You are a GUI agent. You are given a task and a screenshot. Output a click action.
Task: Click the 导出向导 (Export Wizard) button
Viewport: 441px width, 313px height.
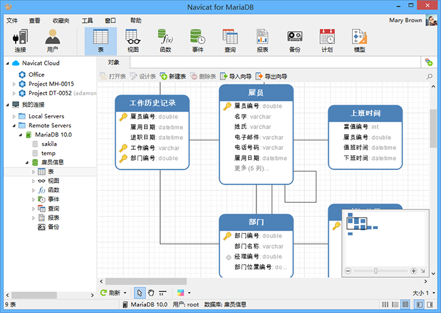[272, 76]
